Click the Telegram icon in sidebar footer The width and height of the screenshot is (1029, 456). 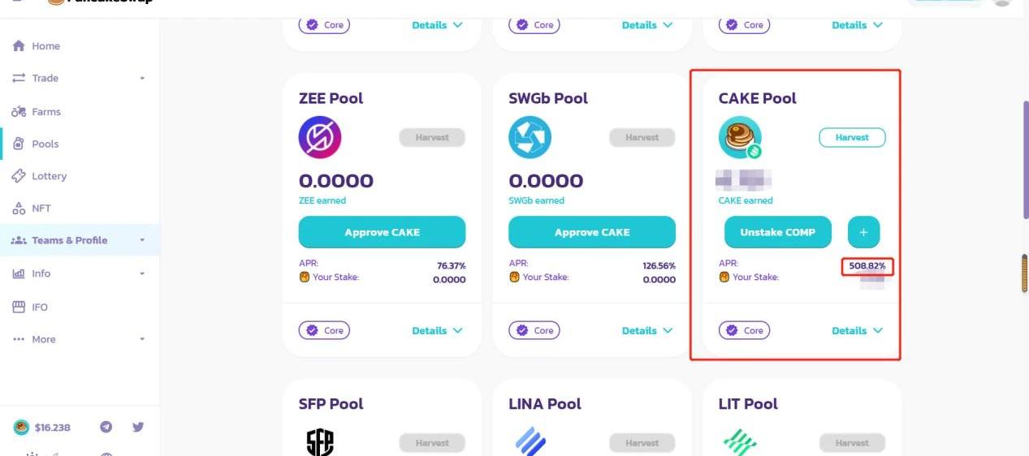(x=106, y=427)
